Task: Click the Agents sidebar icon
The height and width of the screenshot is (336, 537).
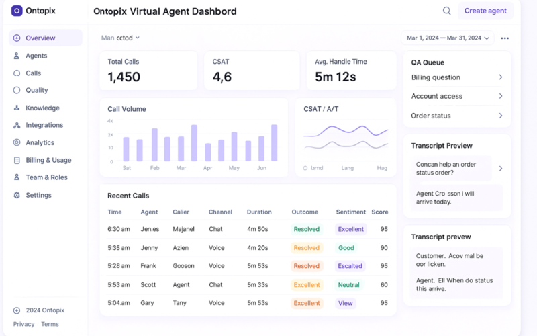Action: click(17, 56)
